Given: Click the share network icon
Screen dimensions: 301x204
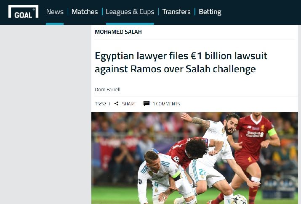Looking at the screenshot, I should (116, 104).
